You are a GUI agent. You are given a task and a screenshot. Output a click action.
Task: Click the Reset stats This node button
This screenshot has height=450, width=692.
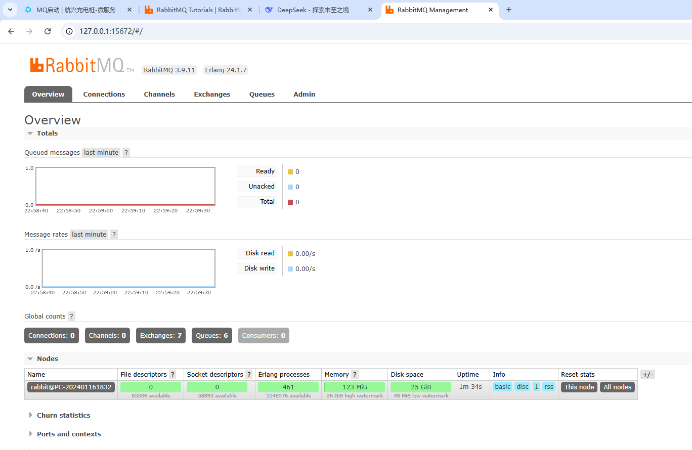tap(579, 387)
